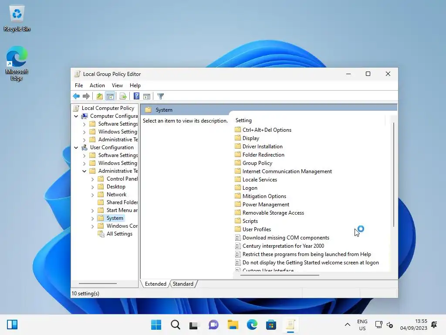Open the Help menu
This screenshot has height=335, width=446.
click(135, 85)
